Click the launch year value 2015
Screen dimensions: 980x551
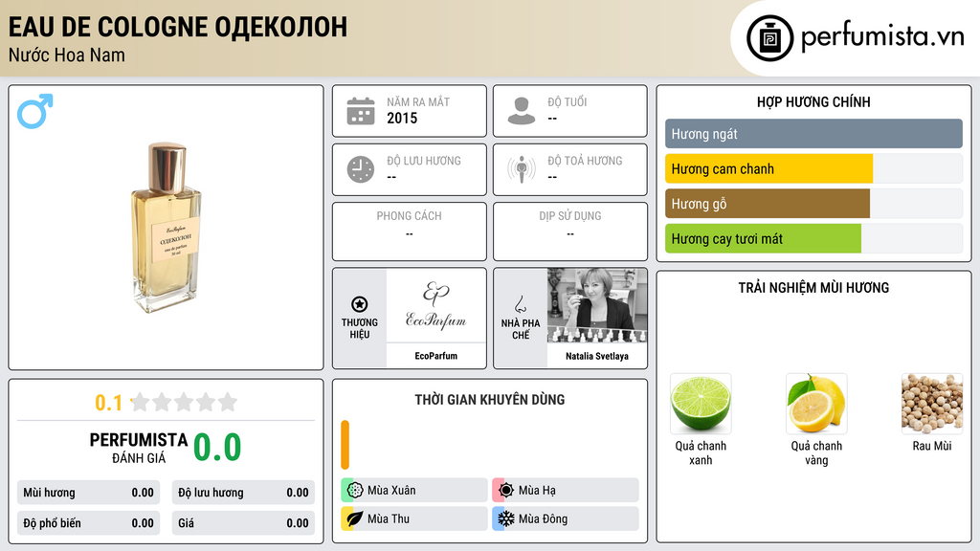pyautogui.click(x=402, y=118)
